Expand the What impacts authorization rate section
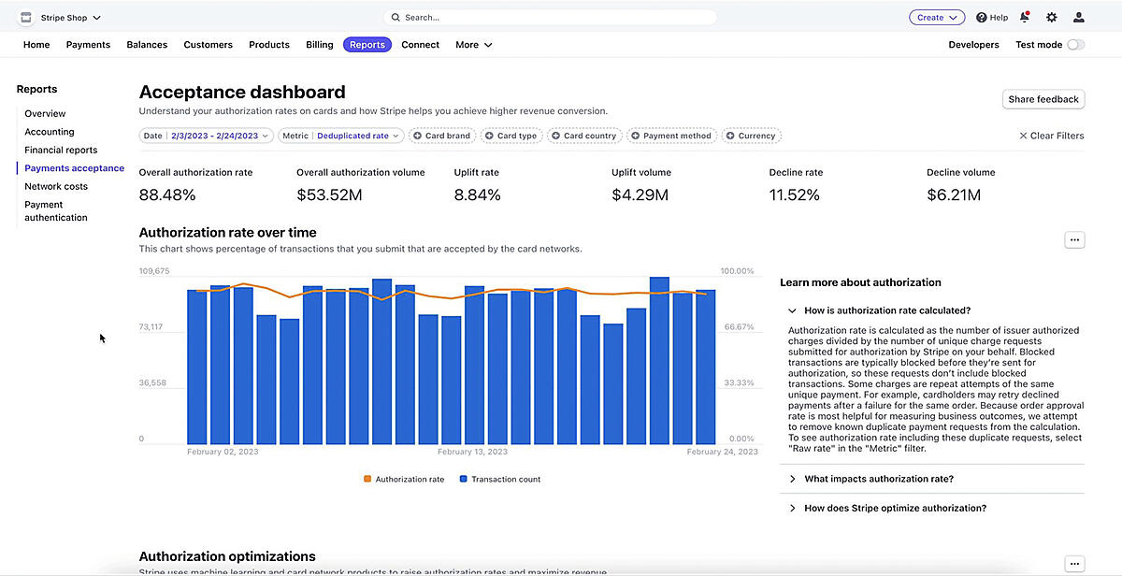Image resolution: width=1122 pixels, height=576 pixels. tap(879, 479)
